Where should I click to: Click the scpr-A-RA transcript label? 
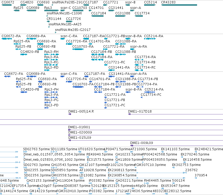click(139, 47)
